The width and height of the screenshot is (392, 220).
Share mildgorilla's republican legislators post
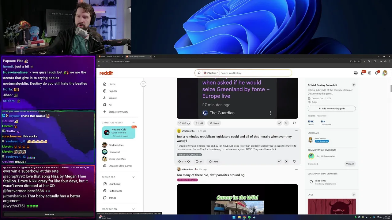(213, 162)
